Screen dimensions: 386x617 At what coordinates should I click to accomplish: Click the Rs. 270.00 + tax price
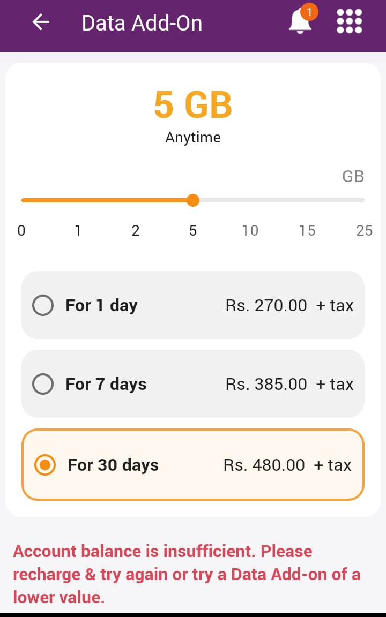289,305
